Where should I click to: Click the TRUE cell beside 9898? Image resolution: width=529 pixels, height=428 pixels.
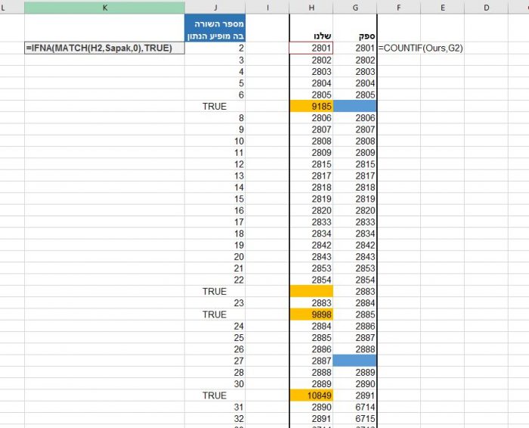215,315
